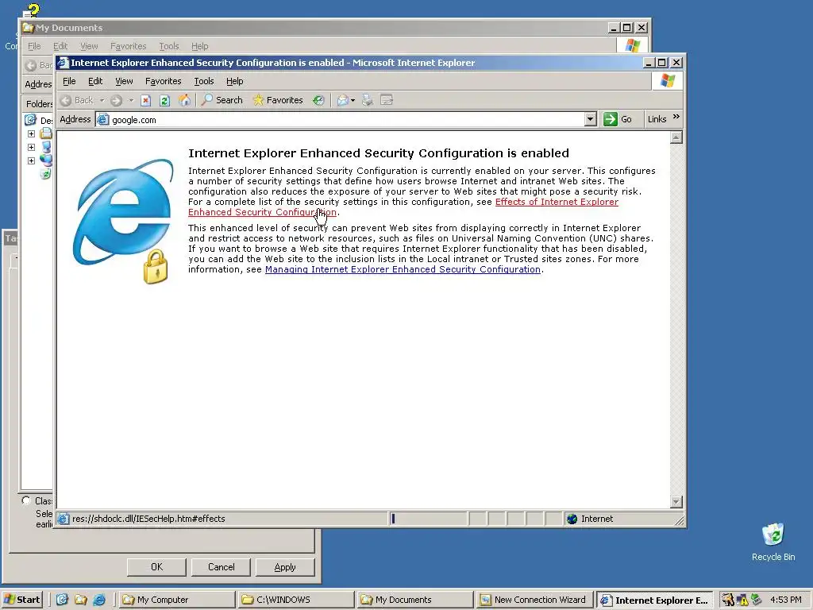Click the Mail envelope icon in toolbar
813x610 pixels.
tap(342, 100)
